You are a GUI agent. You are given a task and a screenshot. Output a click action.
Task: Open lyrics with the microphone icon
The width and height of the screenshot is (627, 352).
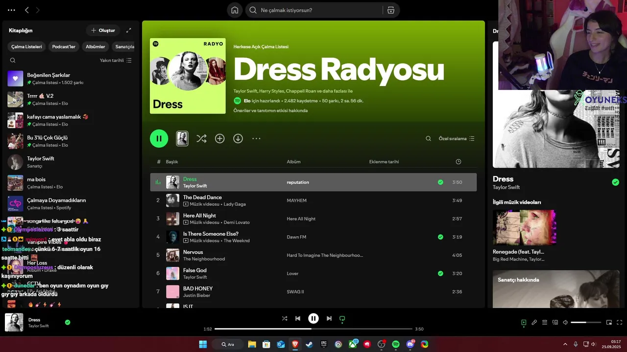[x=534, y=323]
